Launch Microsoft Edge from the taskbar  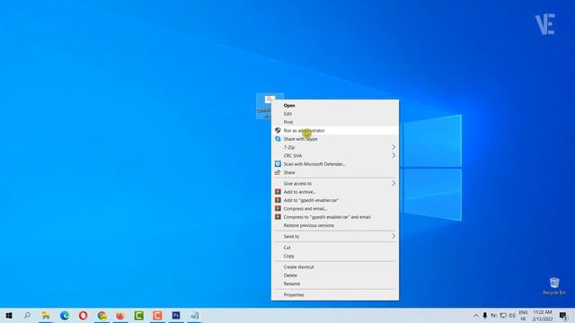click(65, 315)
